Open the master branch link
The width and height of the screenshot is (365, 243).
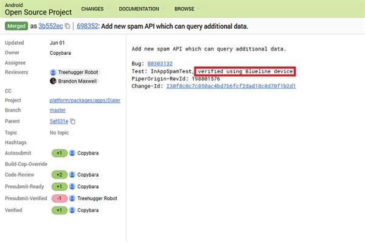click(58, 110)
